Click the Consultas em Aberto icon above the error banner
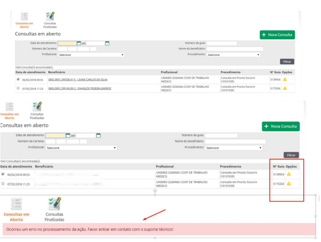321x242 pixels. [x=17, y=209]
